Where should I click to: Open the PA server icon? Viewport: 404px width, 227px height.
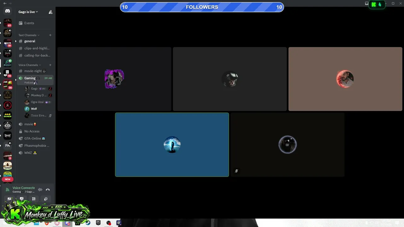click(x=8, y=145)
